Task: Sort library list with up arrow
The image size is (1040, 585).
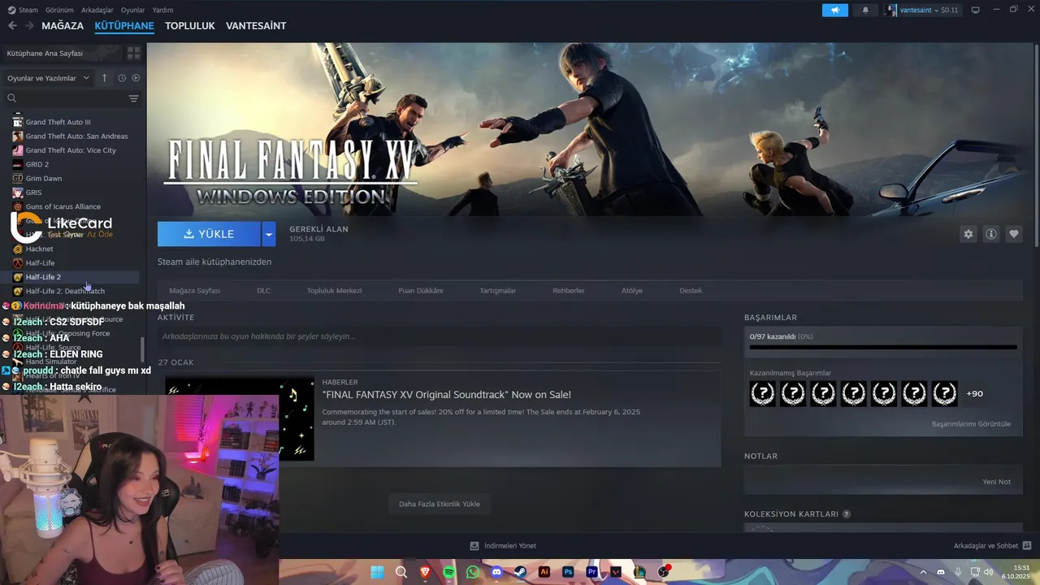Action: pos(104,78)
